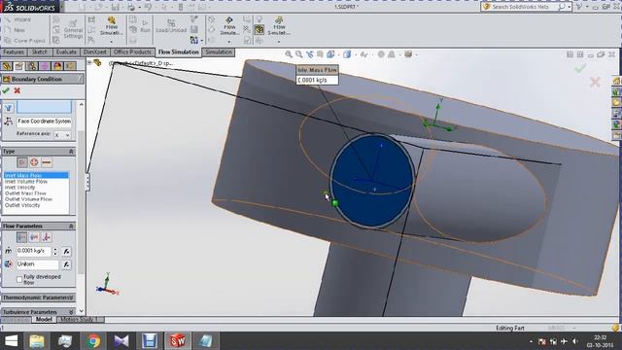
Task: Open DisplayManager panel tab
Action: click(x=57, y=66)
